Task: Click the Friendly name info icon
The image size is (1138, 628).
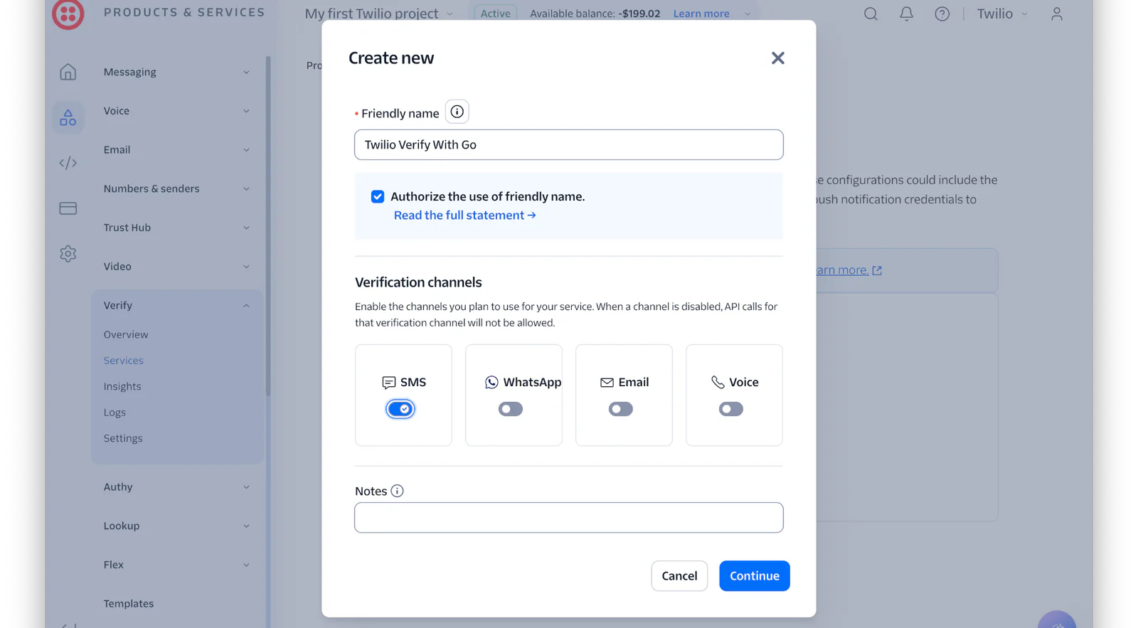Action: pyautogui.click(x=457, y=112)
